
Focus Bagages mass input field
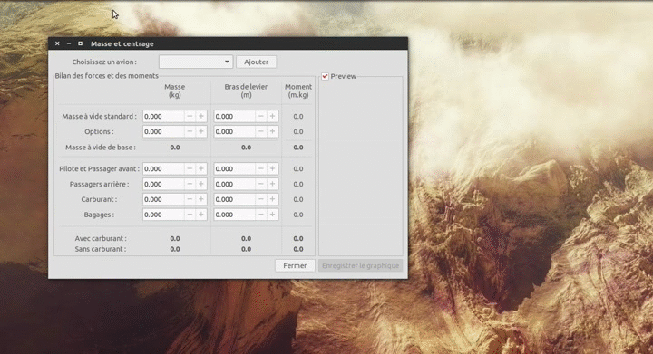(163, 215)
